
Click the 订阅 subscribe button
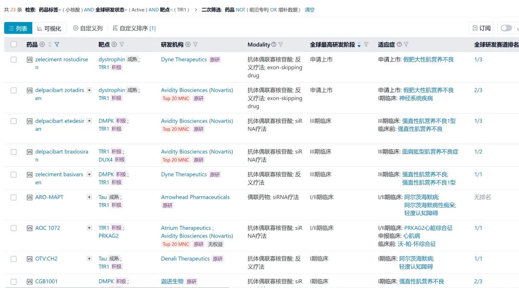coord(481,28)
